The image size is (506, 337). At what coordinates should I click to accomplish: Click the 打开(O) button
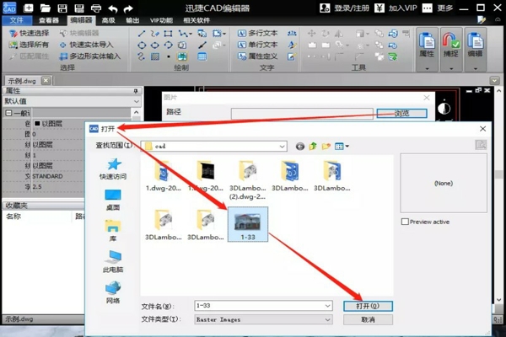tap(368, 306)
